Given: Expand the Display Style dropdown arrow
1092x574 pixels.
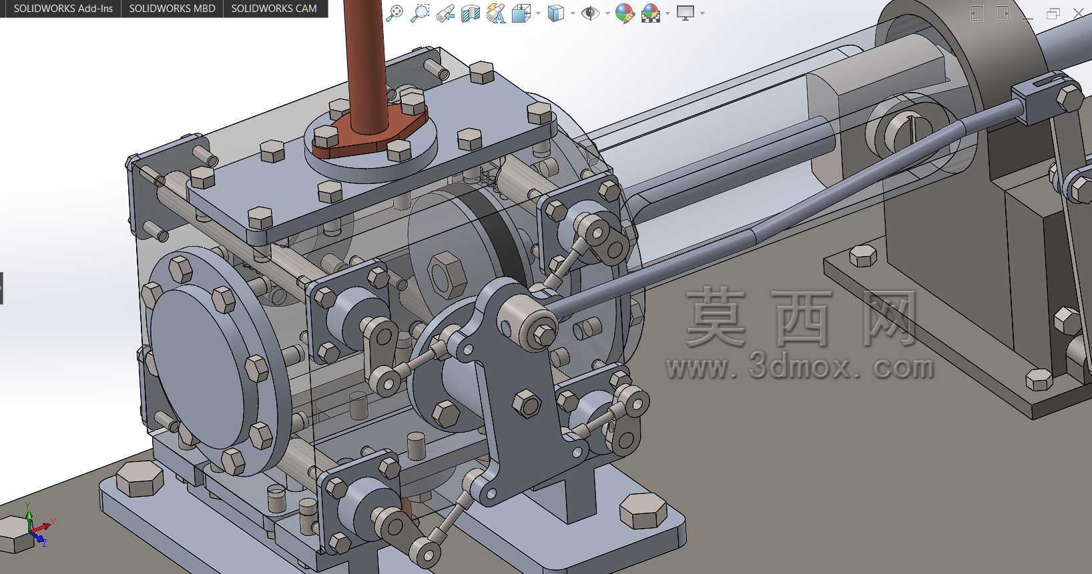Looking at the screenshot, I should pyautogui.click(x=573, y=13).
